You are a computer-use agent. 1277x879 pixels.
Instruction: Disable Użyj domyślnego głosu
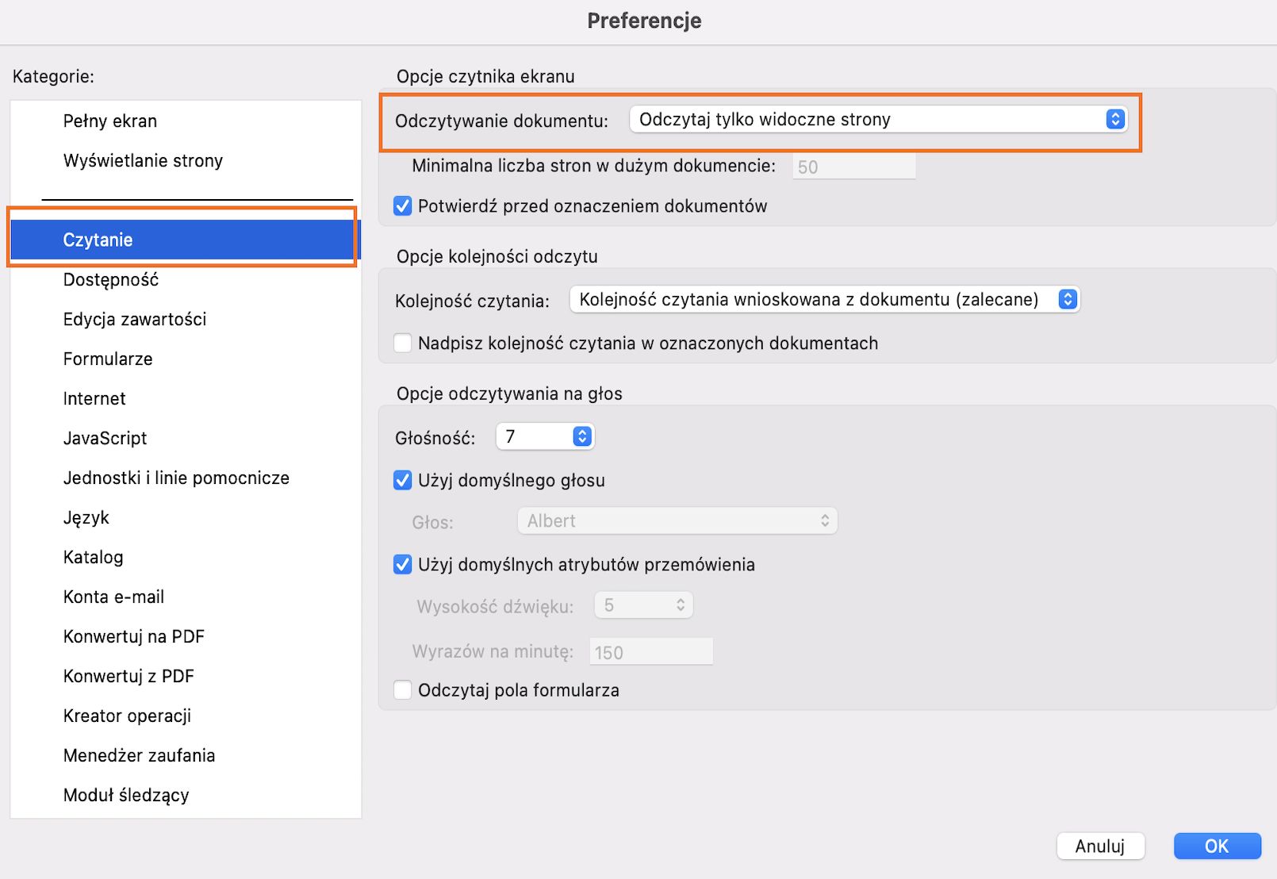[402, 480]
